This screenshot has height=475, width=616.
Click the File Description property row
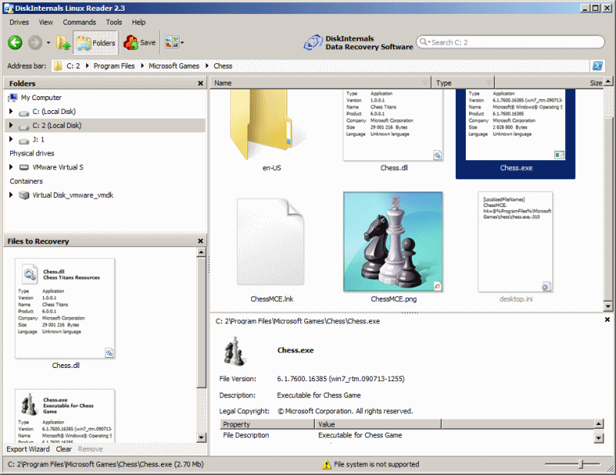tap(407, 435)
